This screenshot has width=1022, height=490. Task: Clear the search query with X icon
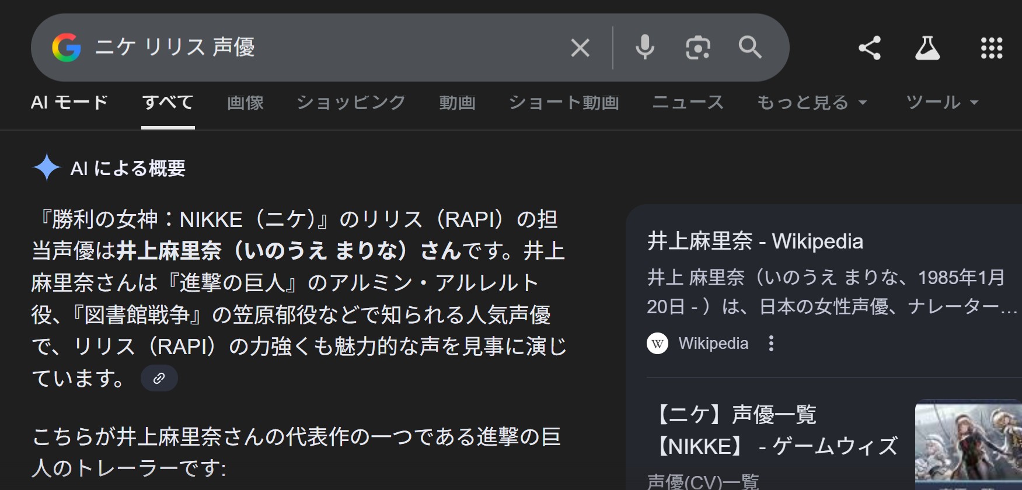[580, 48]
